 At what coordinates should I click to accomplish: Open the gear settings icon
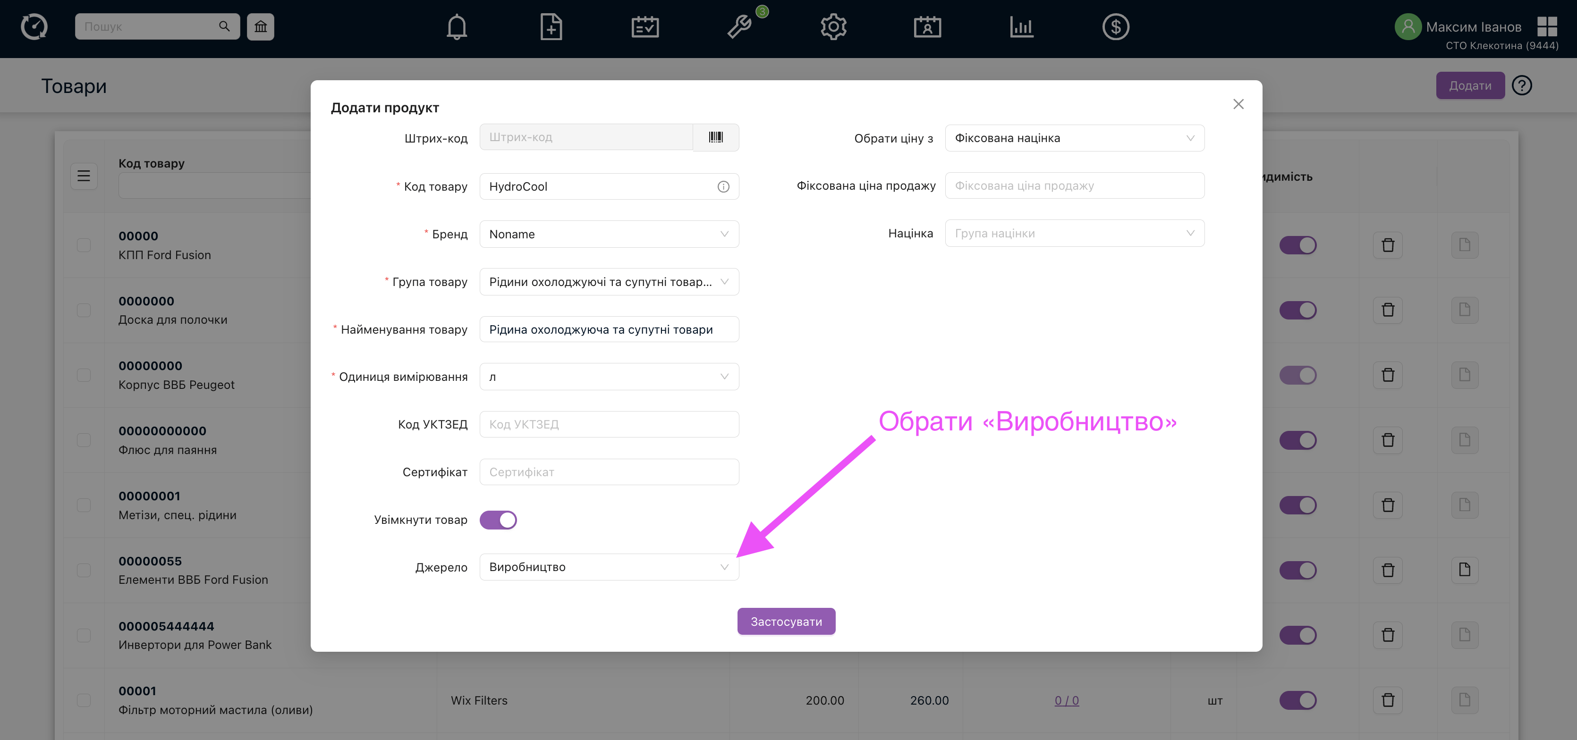click(833, 27)
